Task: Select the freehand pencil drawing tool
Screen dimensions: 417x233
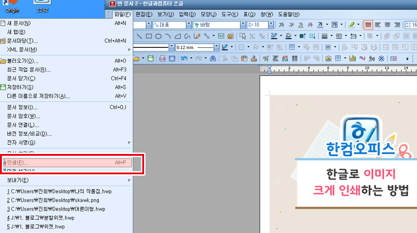Action: click(197, 36)
